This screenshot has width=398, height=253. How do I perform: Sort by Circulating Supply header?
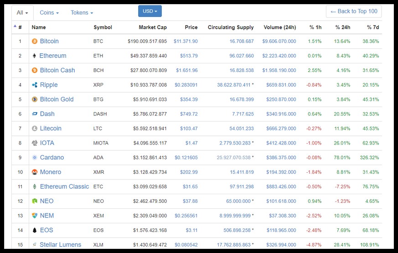tap(231, 27)
